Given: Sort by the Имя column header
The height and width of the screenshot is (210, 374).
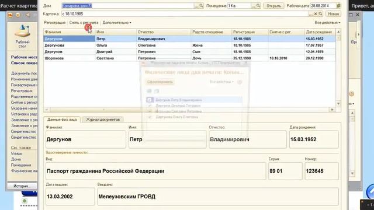Looking at the screenshot, I should (116, 32).
